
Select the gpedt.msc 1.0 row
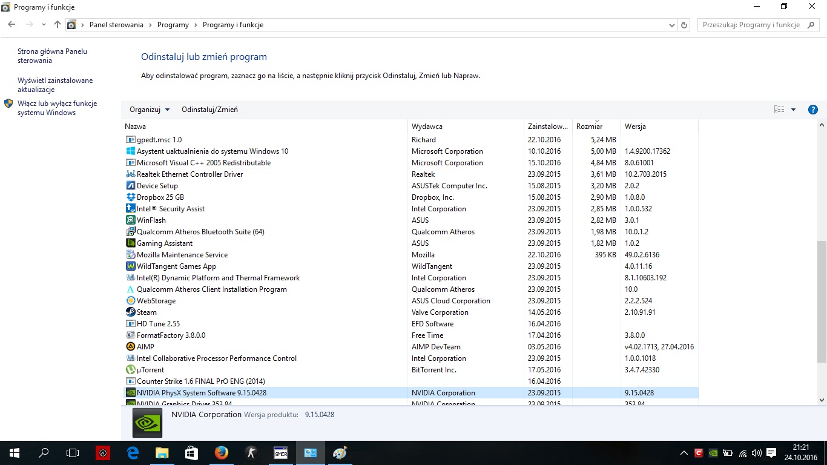coord(410,140)
